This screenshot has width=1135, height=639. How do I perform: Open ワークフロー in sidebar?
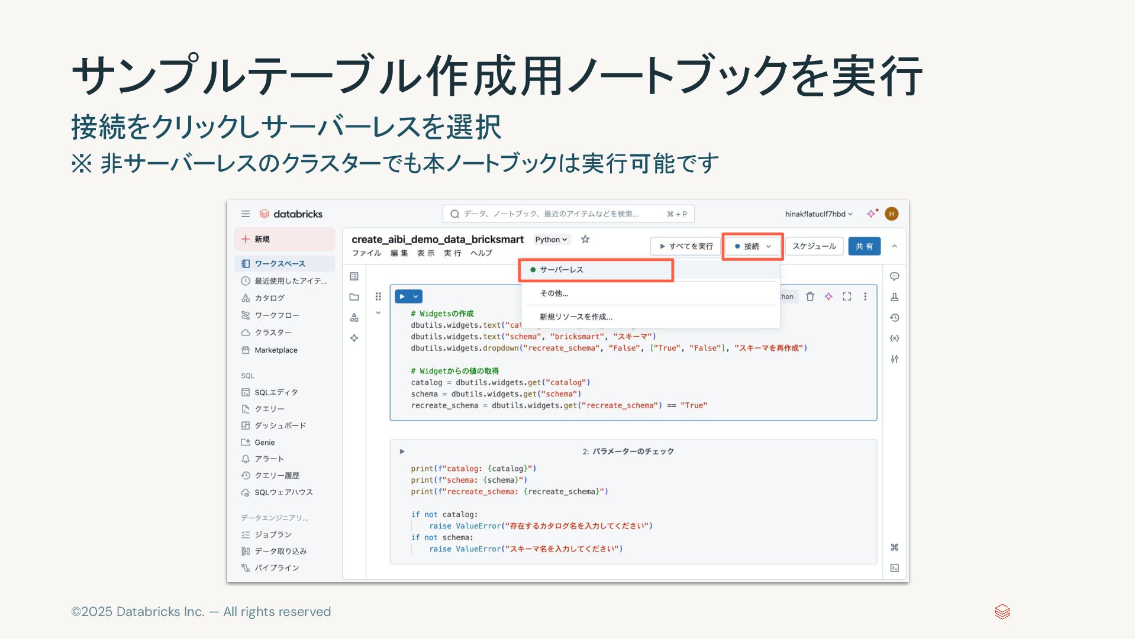(x=285, y=315)
